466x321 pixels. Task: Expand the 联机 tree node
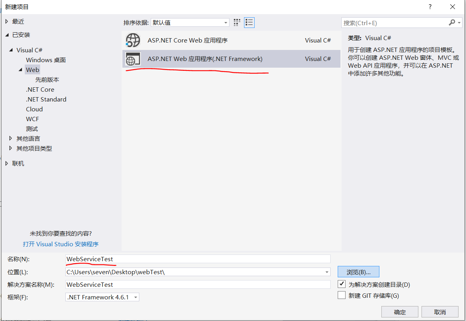7,163
